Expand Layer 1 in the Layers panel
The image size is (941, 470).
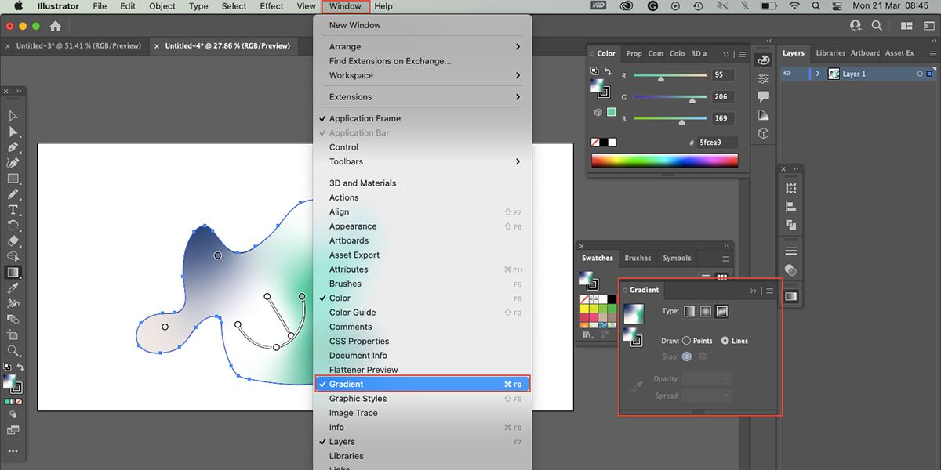point(818,74)
